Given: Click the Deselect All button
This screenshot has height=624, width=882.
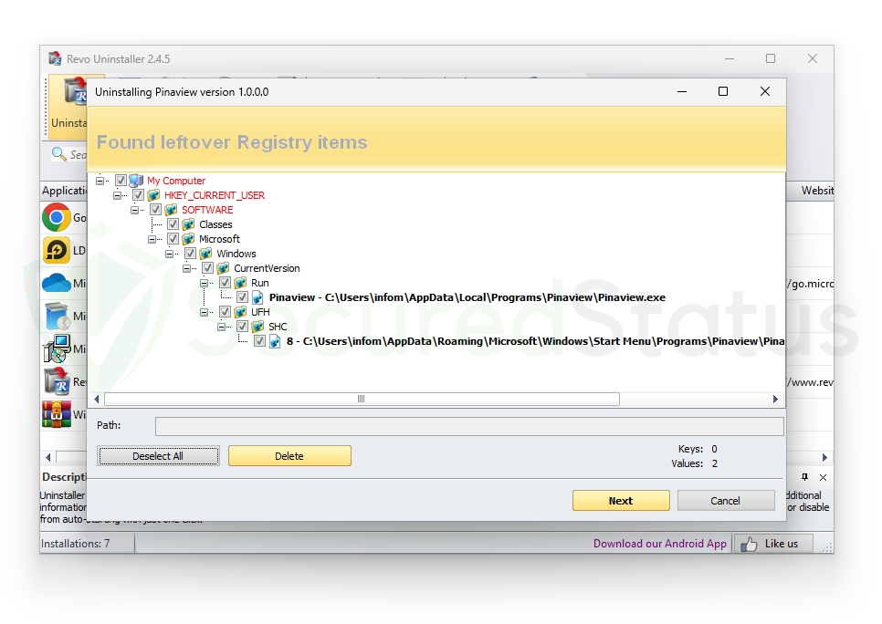Looking at the screenshot, I should (x=158, y=456).
